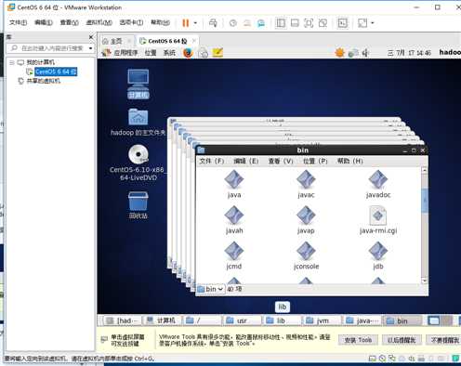The height and width of the screenshot is (366, 461).
Task: Collapse the 我的计算机 tree node
Action: 12,62
